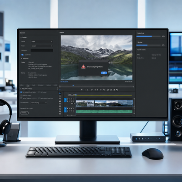
Task: Select the Hand tool
Action: [60, 111]
